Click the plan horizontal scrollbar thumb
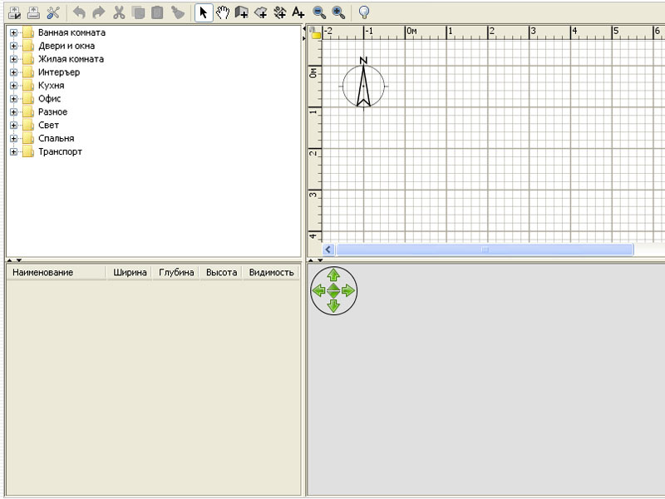This screenshot has height=499, width=665. [x=485, y=249]
